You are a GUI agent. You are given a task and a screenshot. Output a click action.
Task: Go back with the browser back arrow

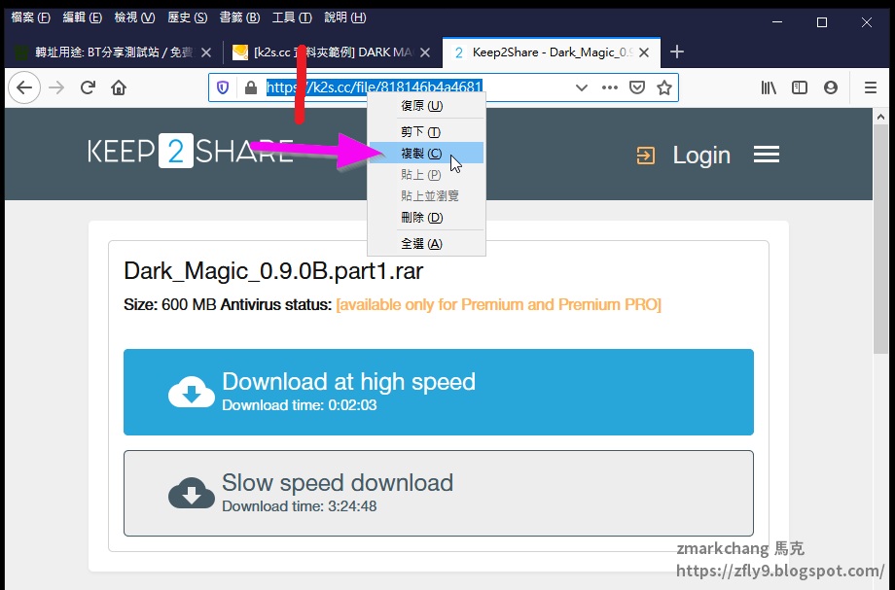click(x=24, y=87)
